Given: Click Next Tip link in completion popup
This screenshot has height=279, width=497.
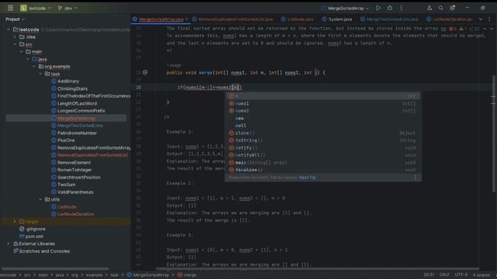Looking at the screenshot, I should coord(308,177).
